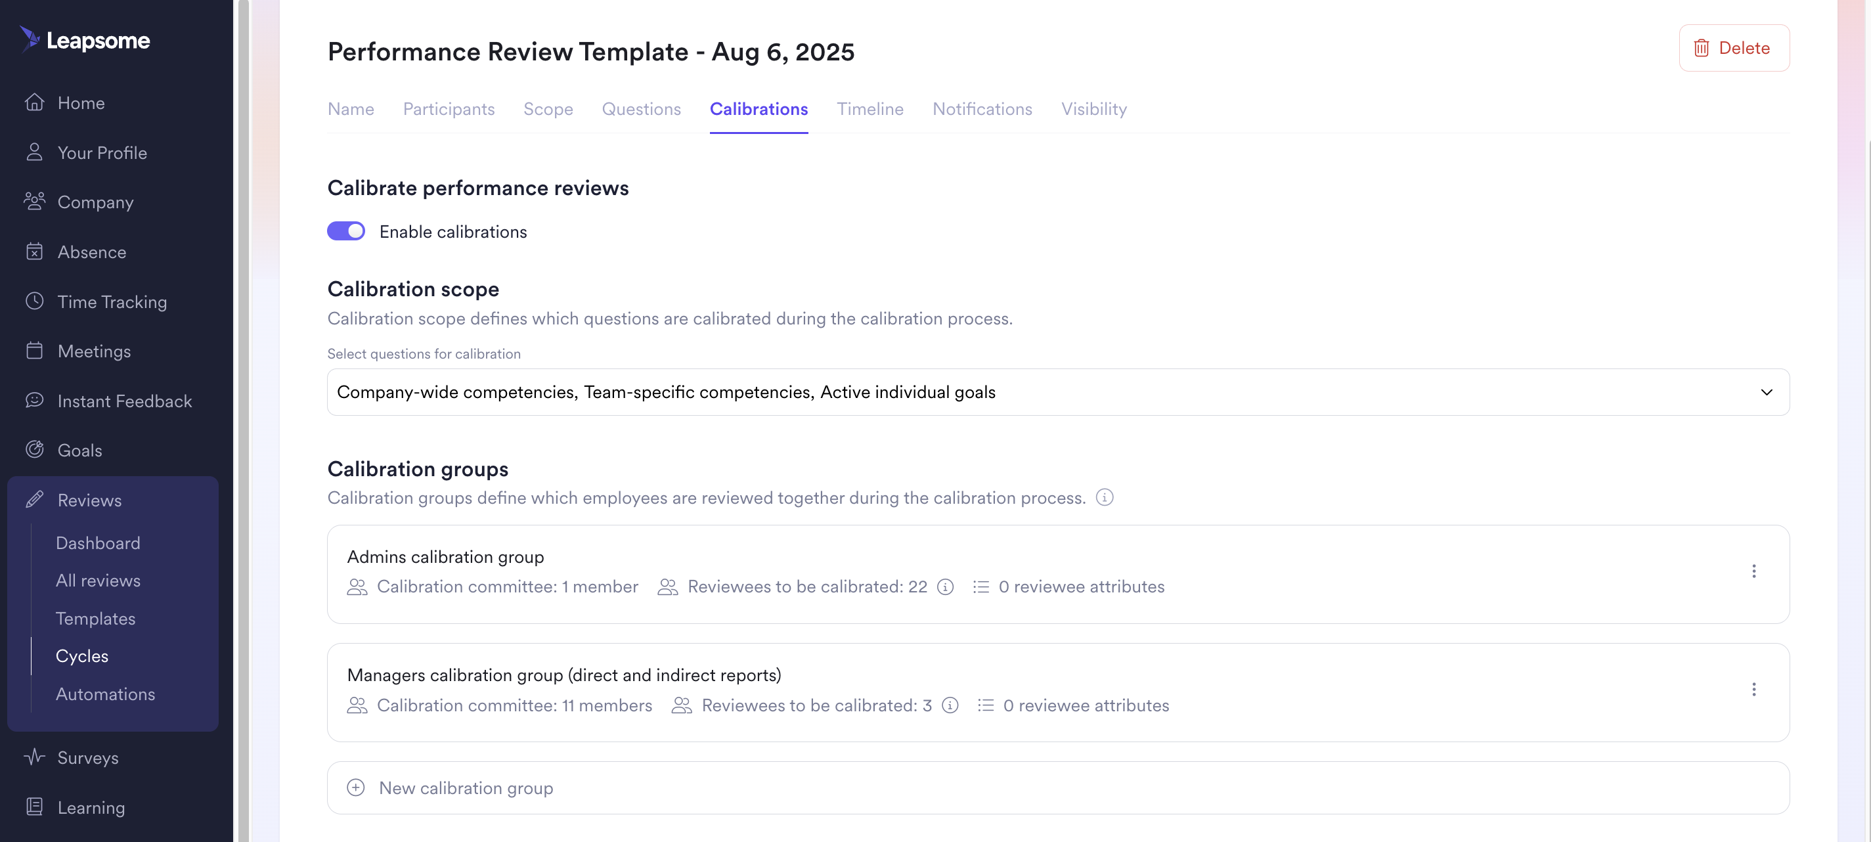The height and width of the screenshot is (842, 1871).
Task: Click the Delete button
Action: pyautogui.click(x=1732, y=47)
